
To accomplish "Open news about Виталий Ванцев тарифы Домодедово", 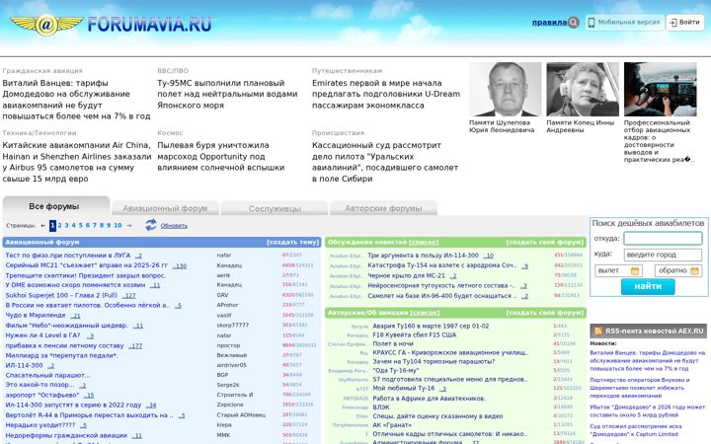I will 76,100.
